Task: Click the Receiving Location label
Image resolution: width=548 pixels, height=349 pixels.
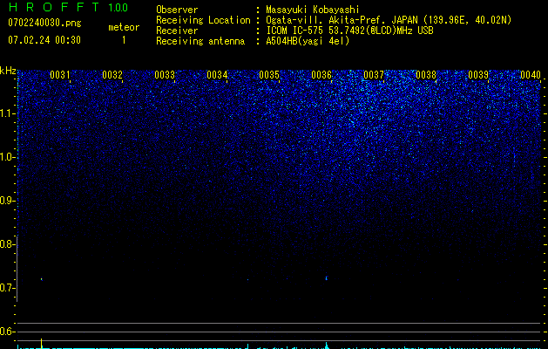Action: (203, 20)
